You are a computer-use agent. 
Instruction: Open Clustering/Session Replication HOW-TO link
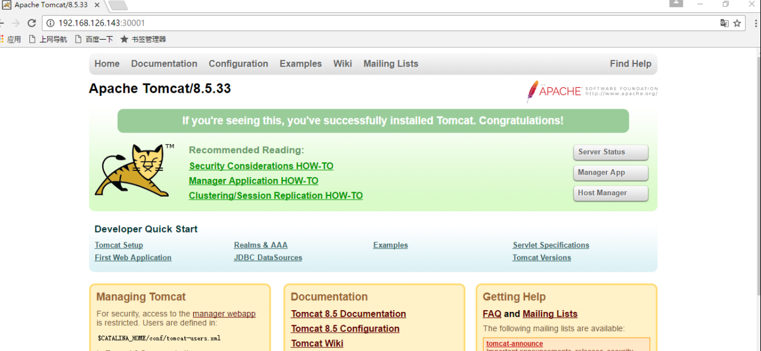(276, 195)
